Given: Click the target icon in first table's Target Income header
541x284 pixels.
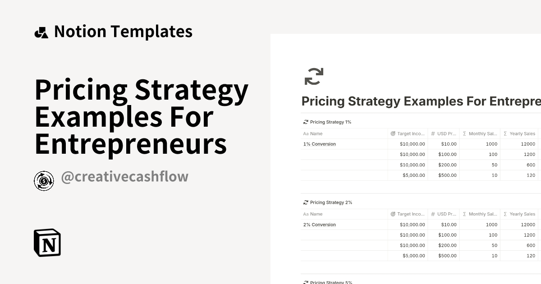Looking at the screenshot, I should tap(393, 134).
